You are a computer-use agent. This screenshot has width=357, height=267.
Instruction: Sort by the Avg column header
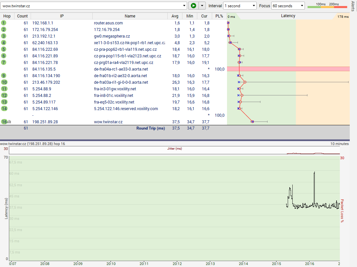coord(175,16)
